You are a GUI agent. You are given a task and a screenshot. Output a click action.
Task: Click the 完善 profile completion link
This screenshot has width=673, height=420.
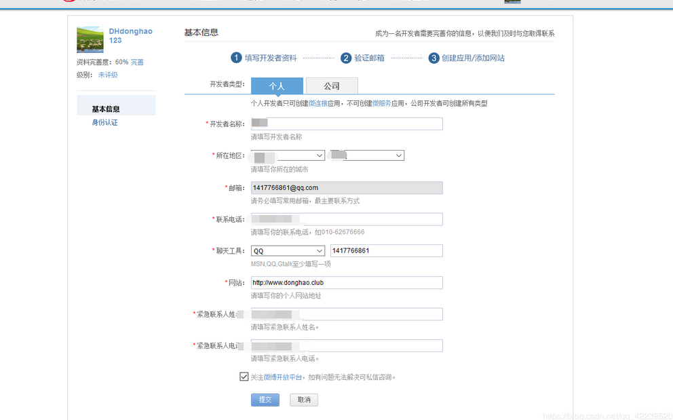[137, 62]
